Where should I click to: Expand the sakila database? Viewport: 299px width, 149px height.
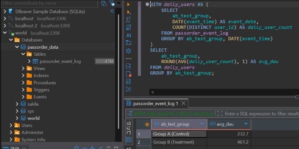click(x=17, y=104)
